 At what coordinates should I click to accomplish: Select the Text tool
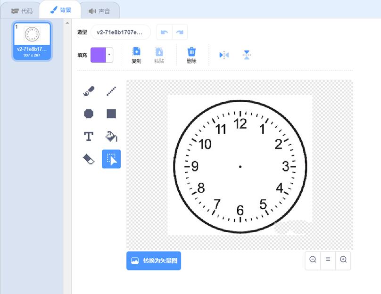pyautogui.click(x=89, y=136)
